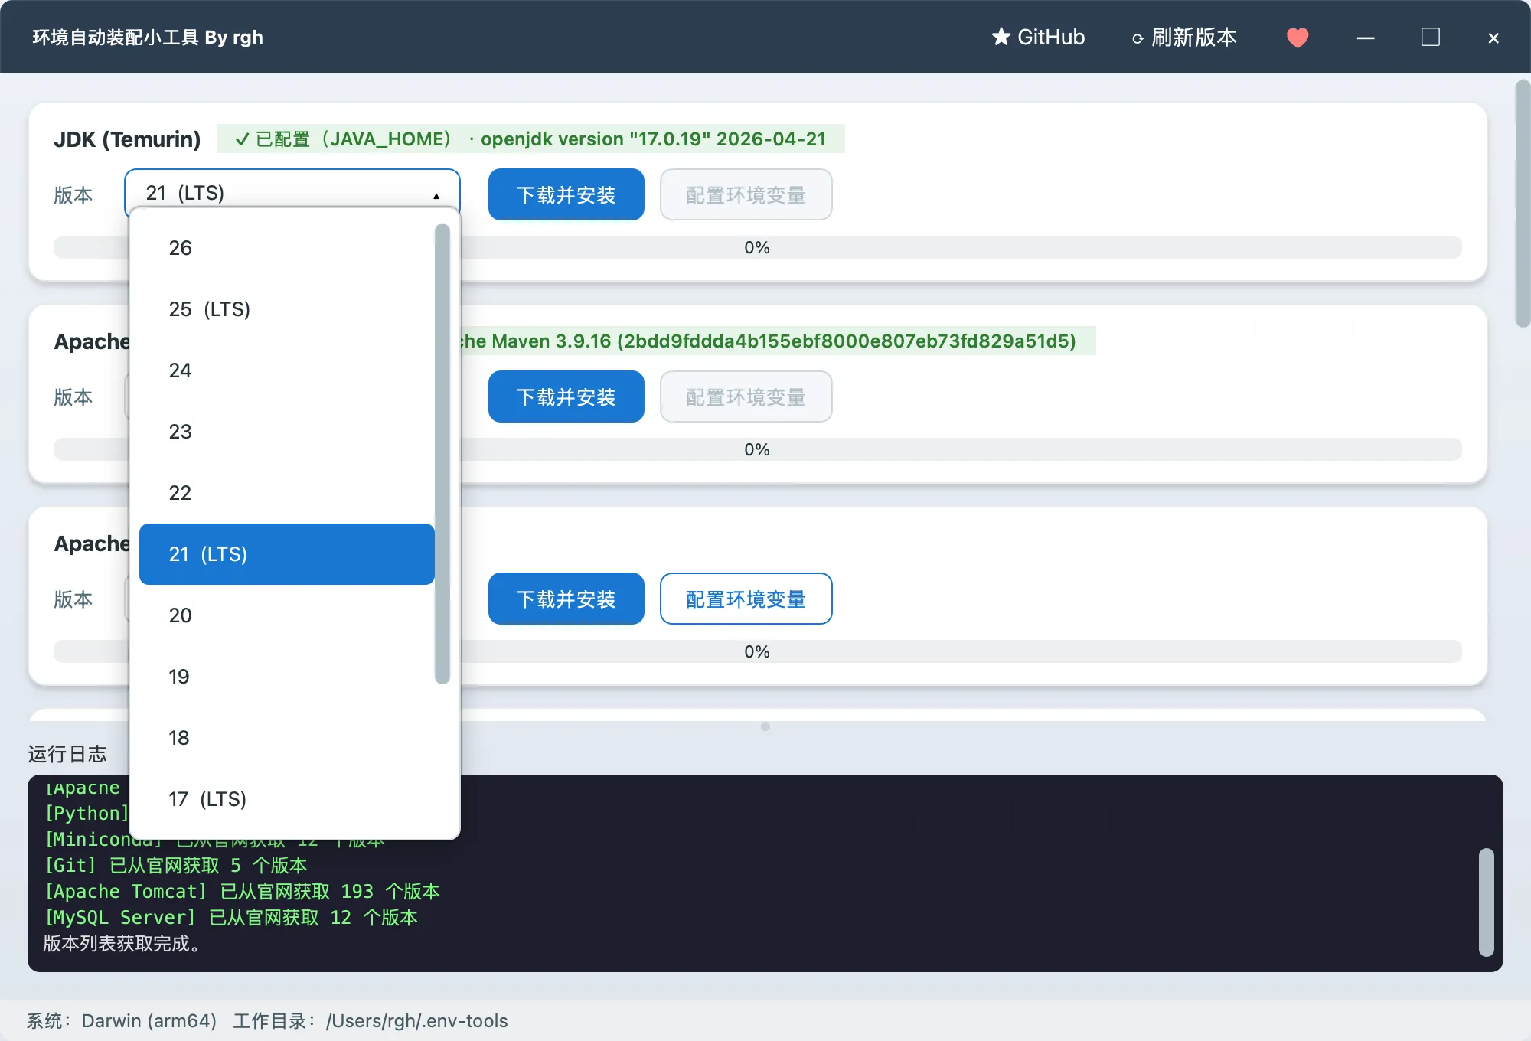This screenshot has width=1531, height=1041.
Task: Click the third card's 0% progress bar
Action: [758, 651]
